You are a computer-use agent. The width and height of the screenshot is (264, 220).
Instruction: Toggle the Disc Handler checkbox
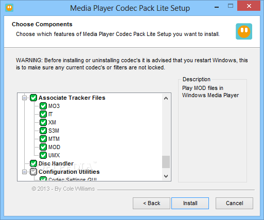coord(33,163)
